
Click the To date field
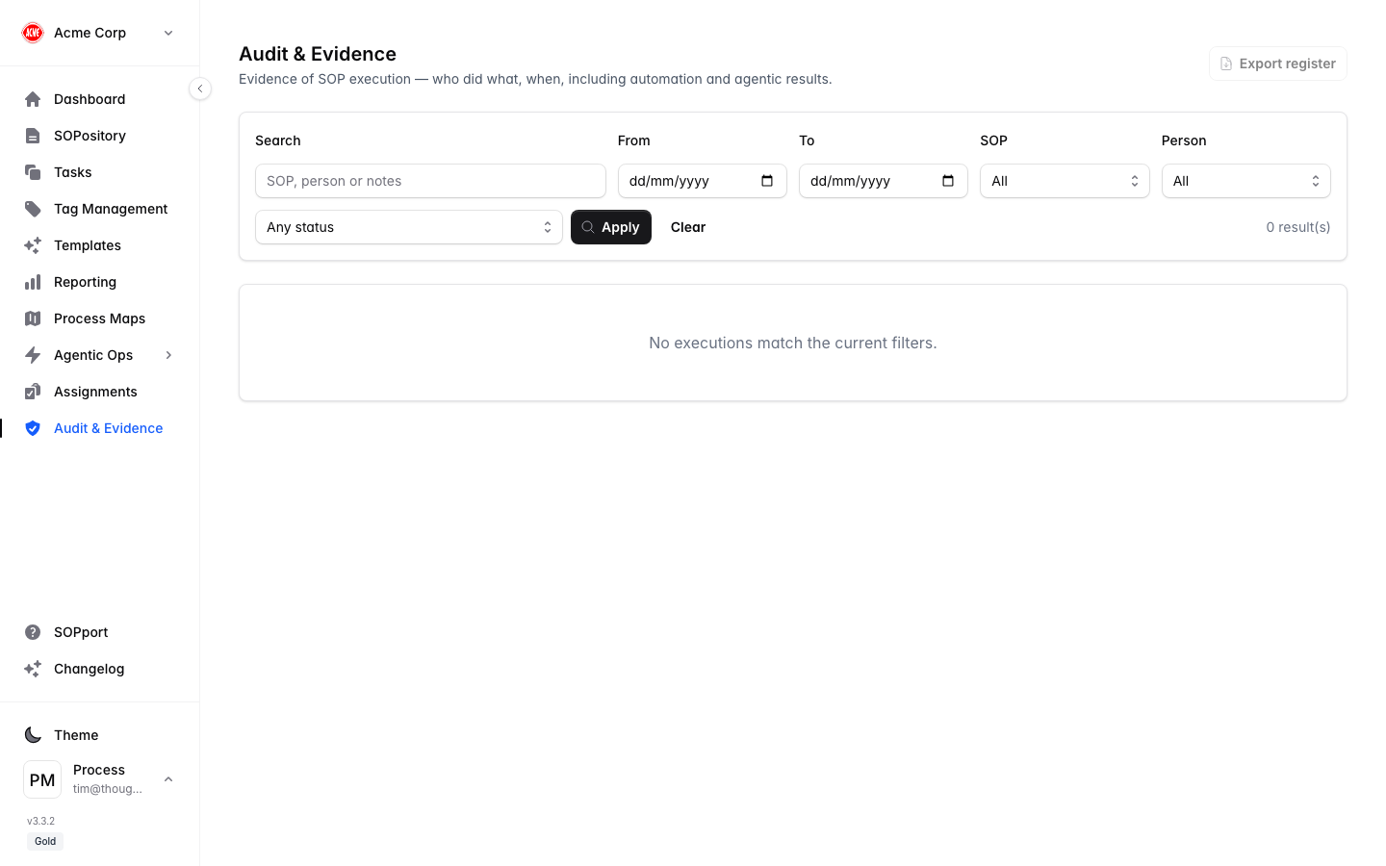[883, 181]
